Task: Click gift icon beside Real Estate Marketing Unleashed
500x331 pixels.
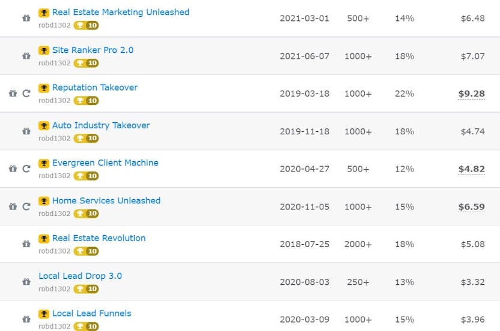Action: pos(26,18)
